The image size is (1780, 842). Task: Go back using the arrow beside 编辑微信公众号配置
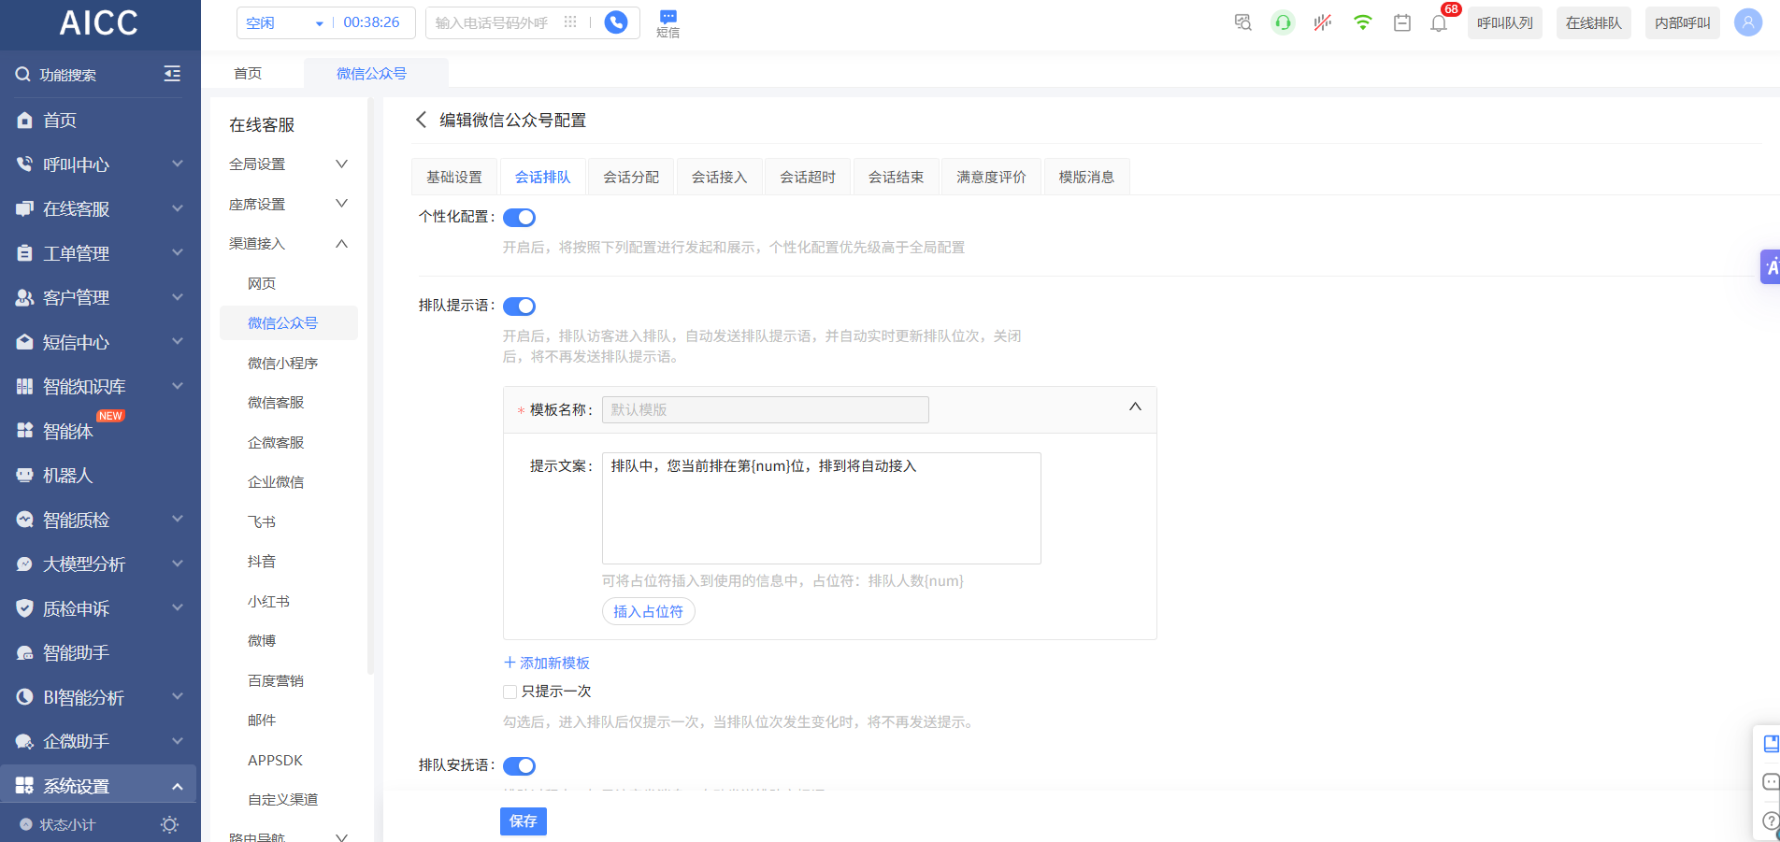pos(421,120)
